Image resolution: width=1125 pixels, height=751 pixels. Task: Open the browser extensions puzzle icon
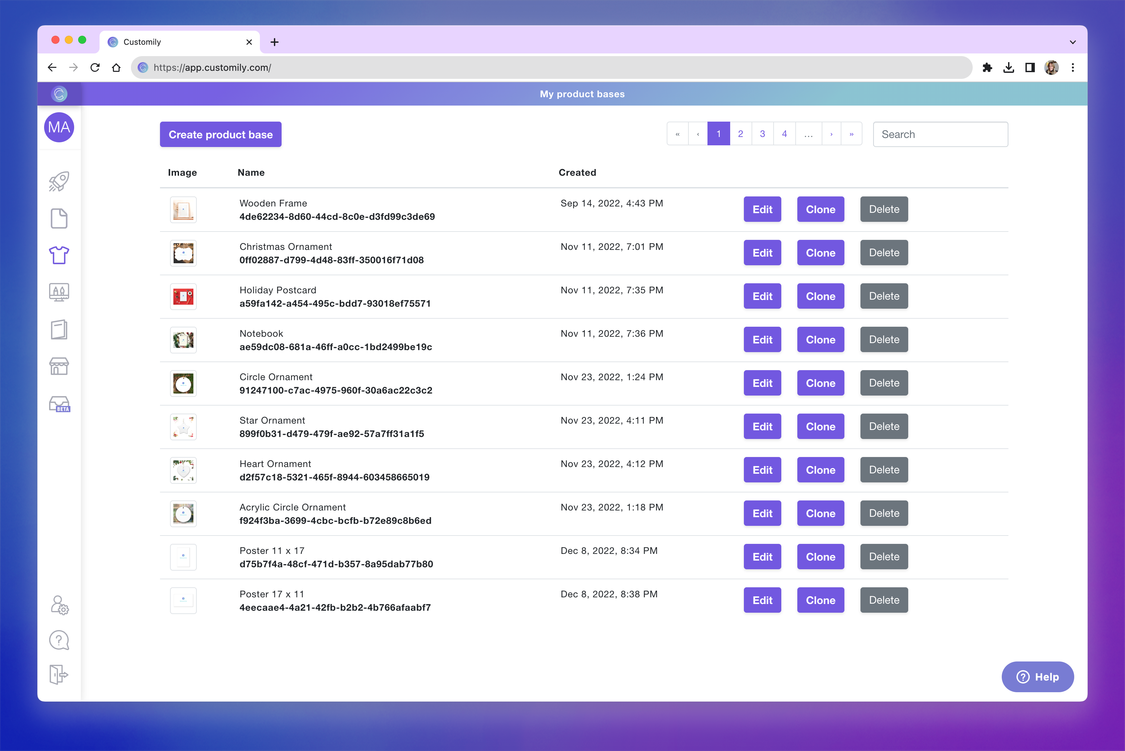point(987,67)
